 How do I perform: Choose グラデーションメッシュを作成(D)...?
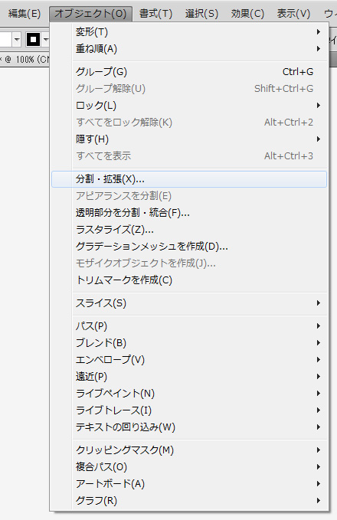coord(189,247)
